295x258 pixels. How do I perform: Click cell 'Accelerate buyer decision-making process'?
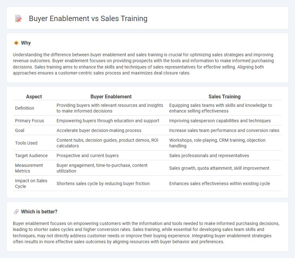111,130
